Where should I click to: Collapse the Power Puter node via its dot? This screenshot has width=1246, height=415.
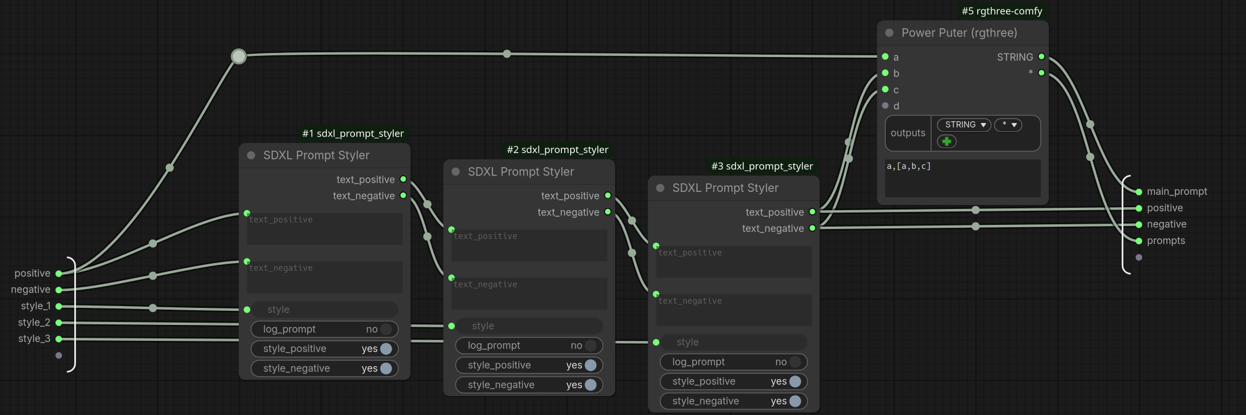[889, 33]
